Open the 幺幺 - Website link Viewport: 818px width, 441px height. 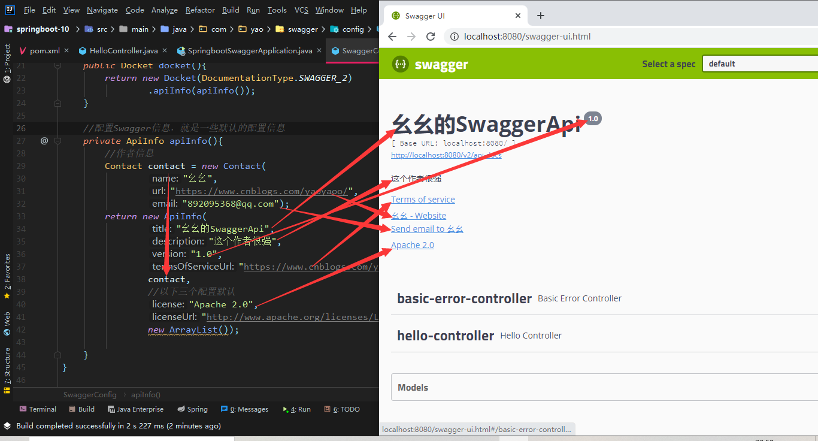point(419,216)
